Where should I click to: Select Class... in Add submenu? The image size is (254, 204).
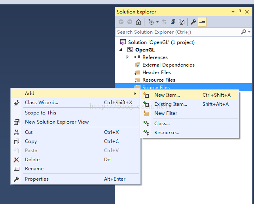190,124
